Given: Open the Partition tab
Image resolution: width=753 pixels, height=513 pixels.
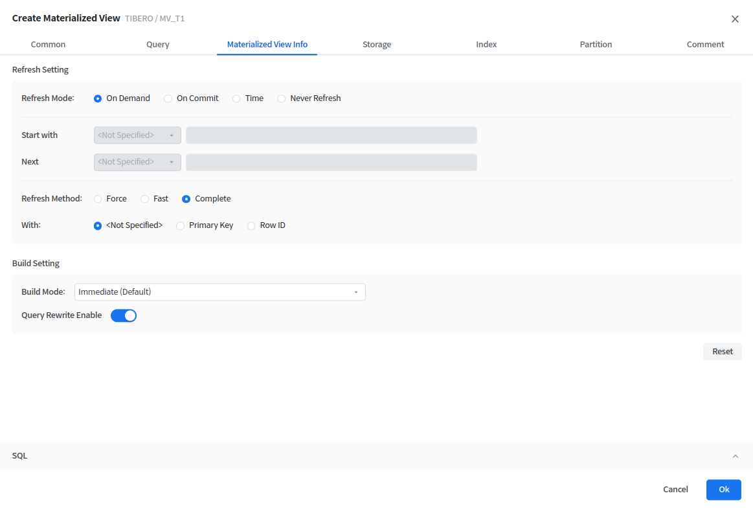Looking at the screenshot, I should [596, 45].
